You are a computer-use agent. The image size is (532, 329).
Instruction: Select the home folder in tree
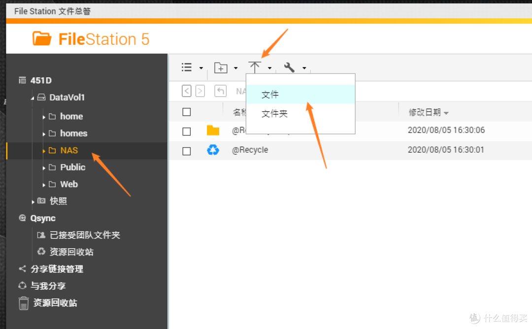[71, 116]
